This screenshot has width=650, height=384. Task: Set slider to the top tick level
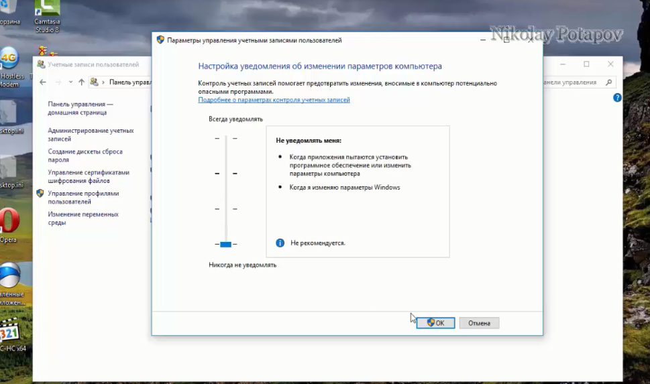pos(226,138)
